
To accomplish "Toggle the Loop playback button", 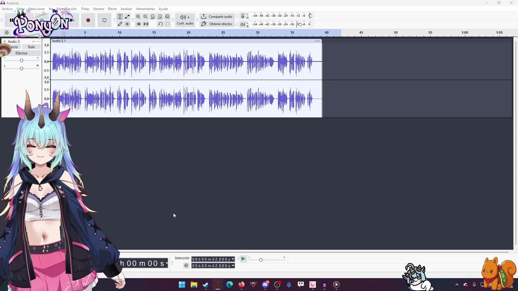I will tap(104, 20).
